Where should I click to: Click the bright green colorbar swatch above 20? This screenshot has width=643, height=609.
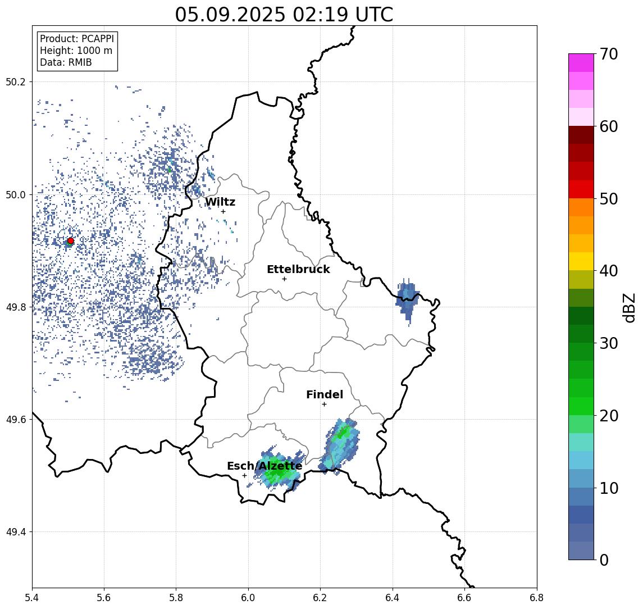[x=581, y=406]
